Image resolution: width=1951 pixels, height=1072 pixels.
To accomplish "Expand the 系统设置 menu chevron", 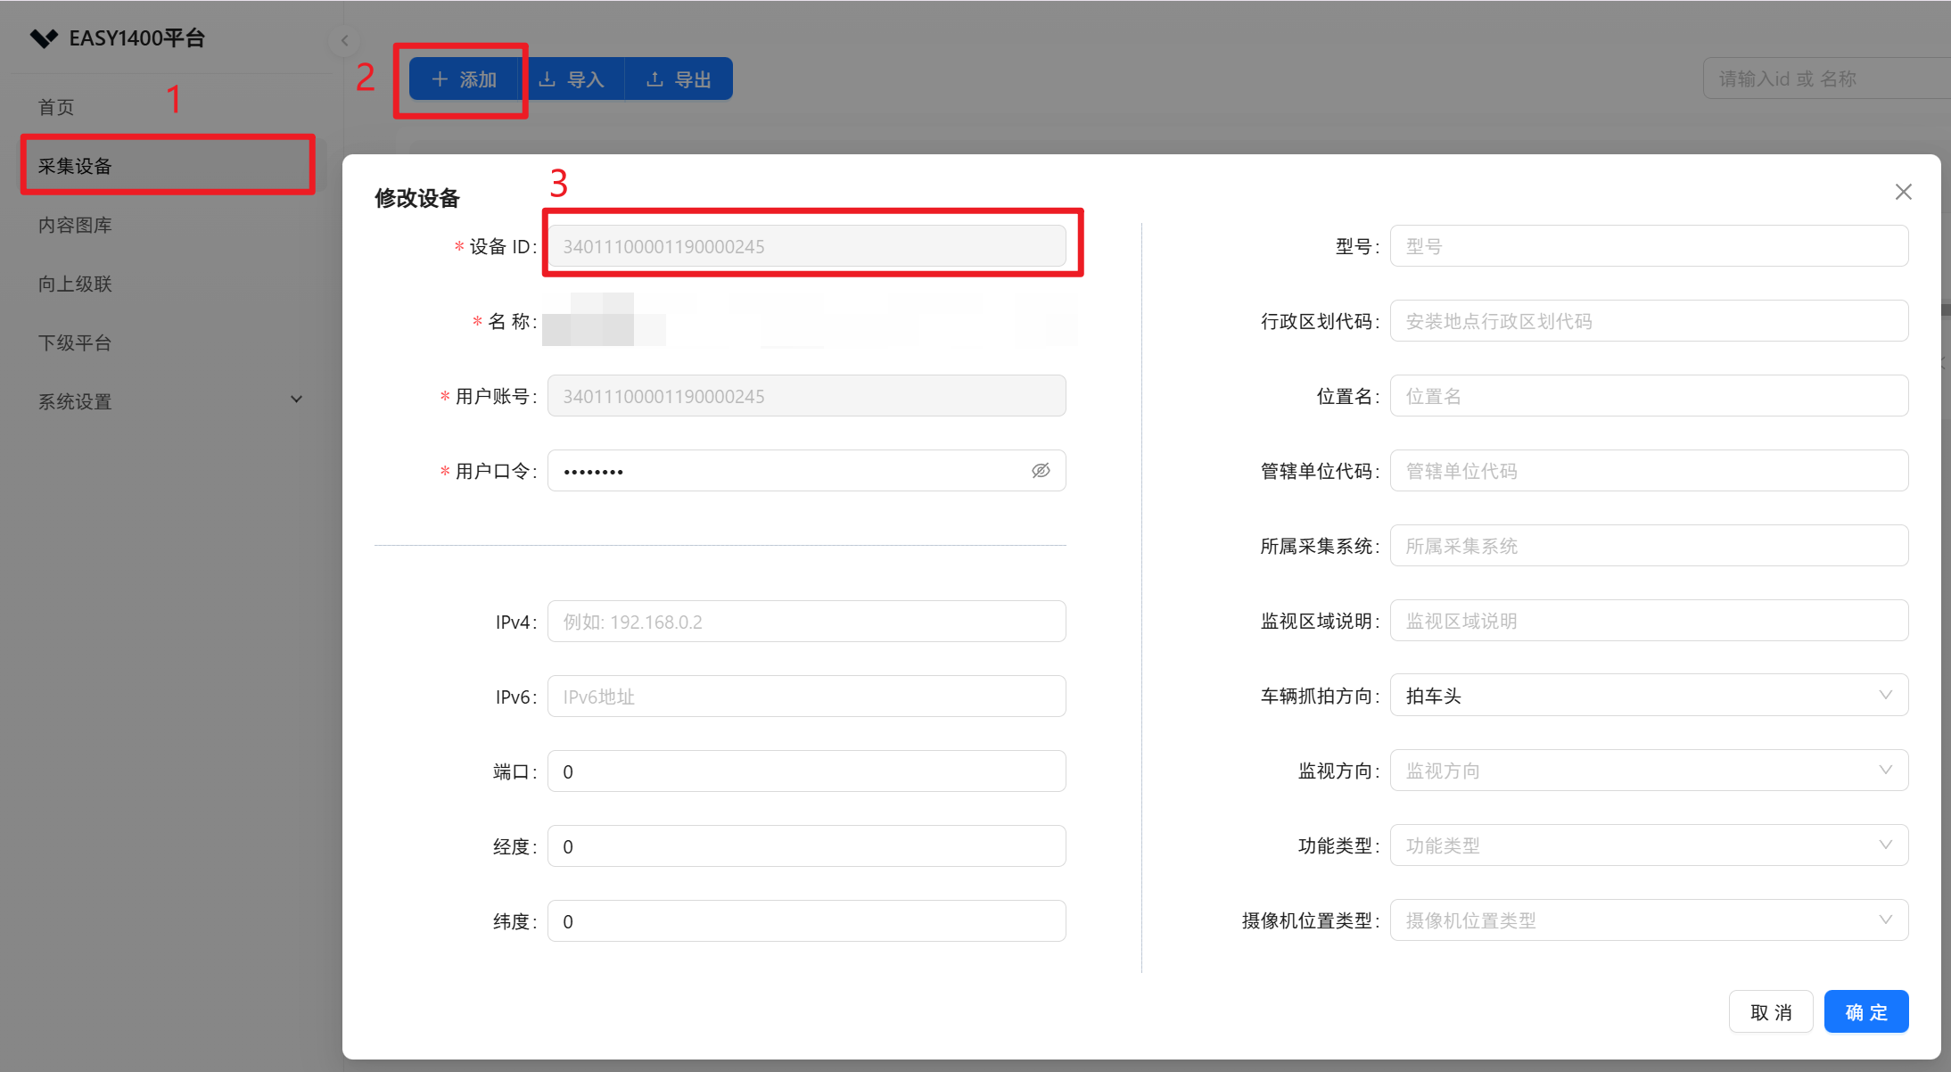I will point(296,400).
